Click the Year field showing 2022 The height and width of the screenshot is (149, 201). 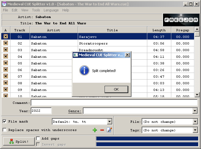pos(41,111)
